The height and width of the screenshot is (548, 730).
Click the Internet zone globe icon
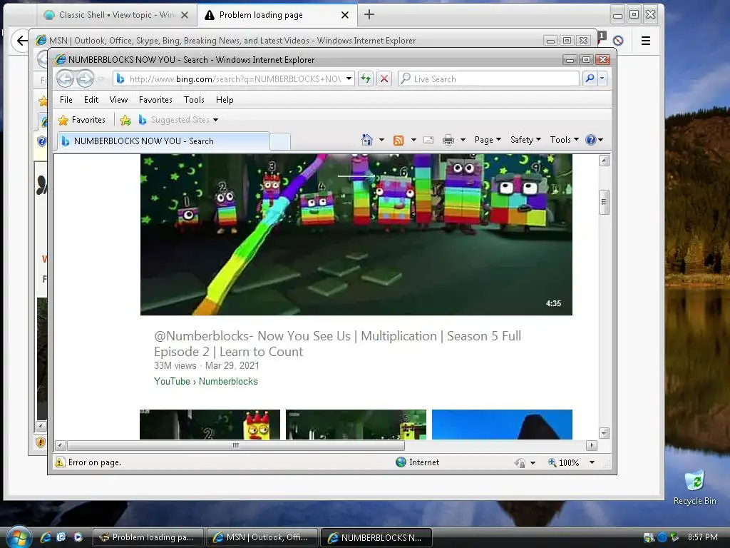coord(401,462)
